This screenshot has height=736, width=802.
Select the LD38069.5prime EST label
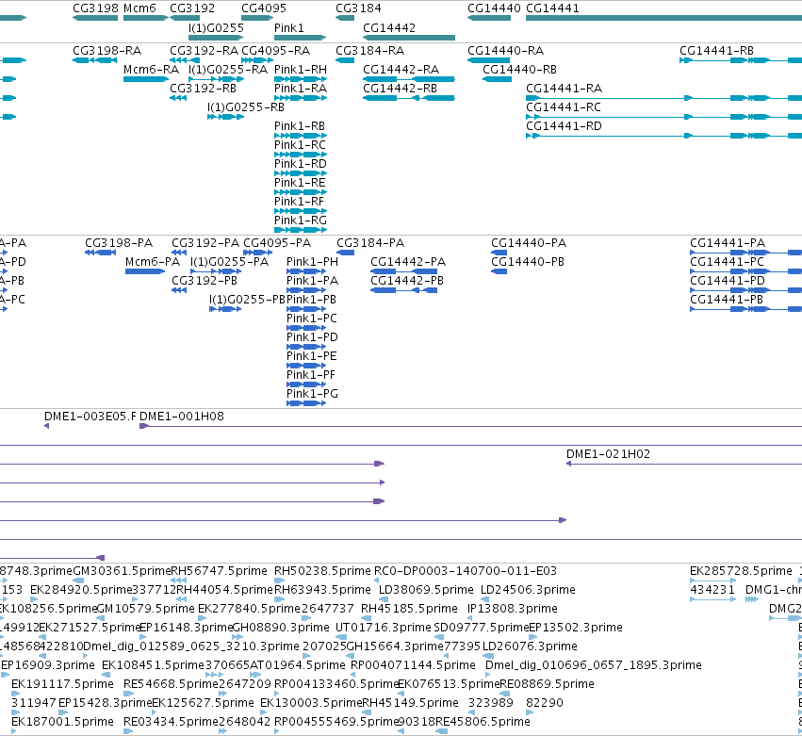[x=426, y=589]
